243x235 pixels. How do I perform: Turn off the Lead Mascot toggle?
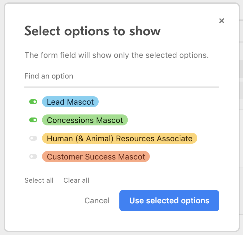(33, 102)
